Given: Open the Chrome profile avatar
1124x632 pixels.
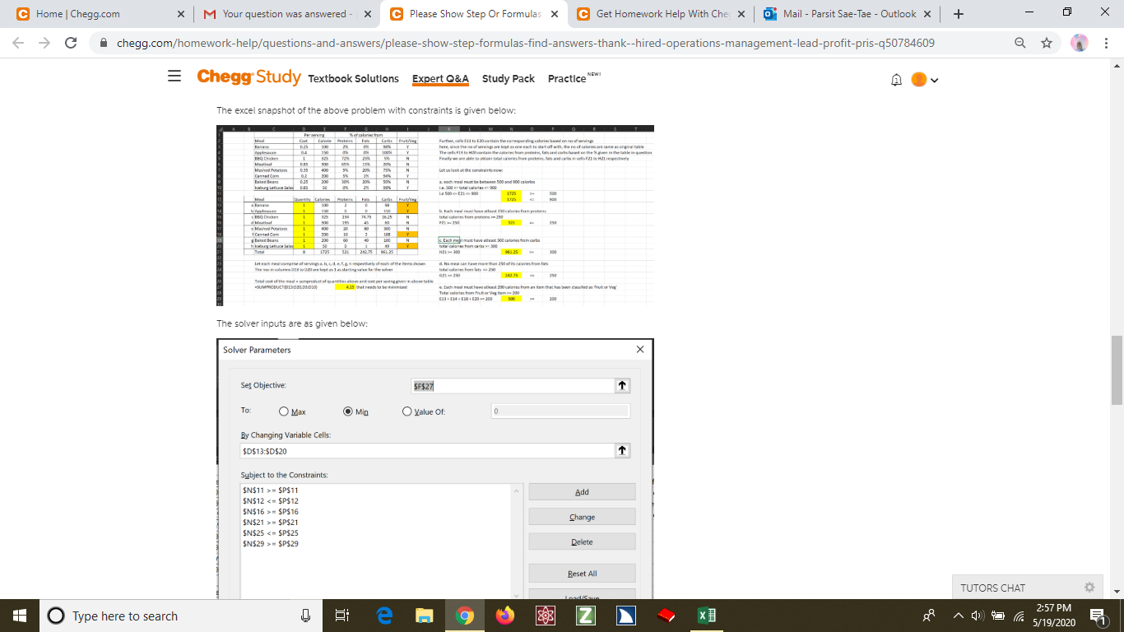Looking at the screenshot, I should pos(1079,43).
